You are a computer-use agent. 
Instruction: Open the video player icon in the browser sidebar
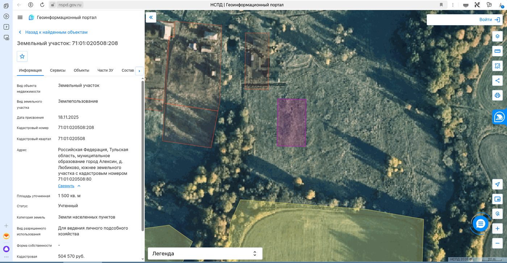6,16
